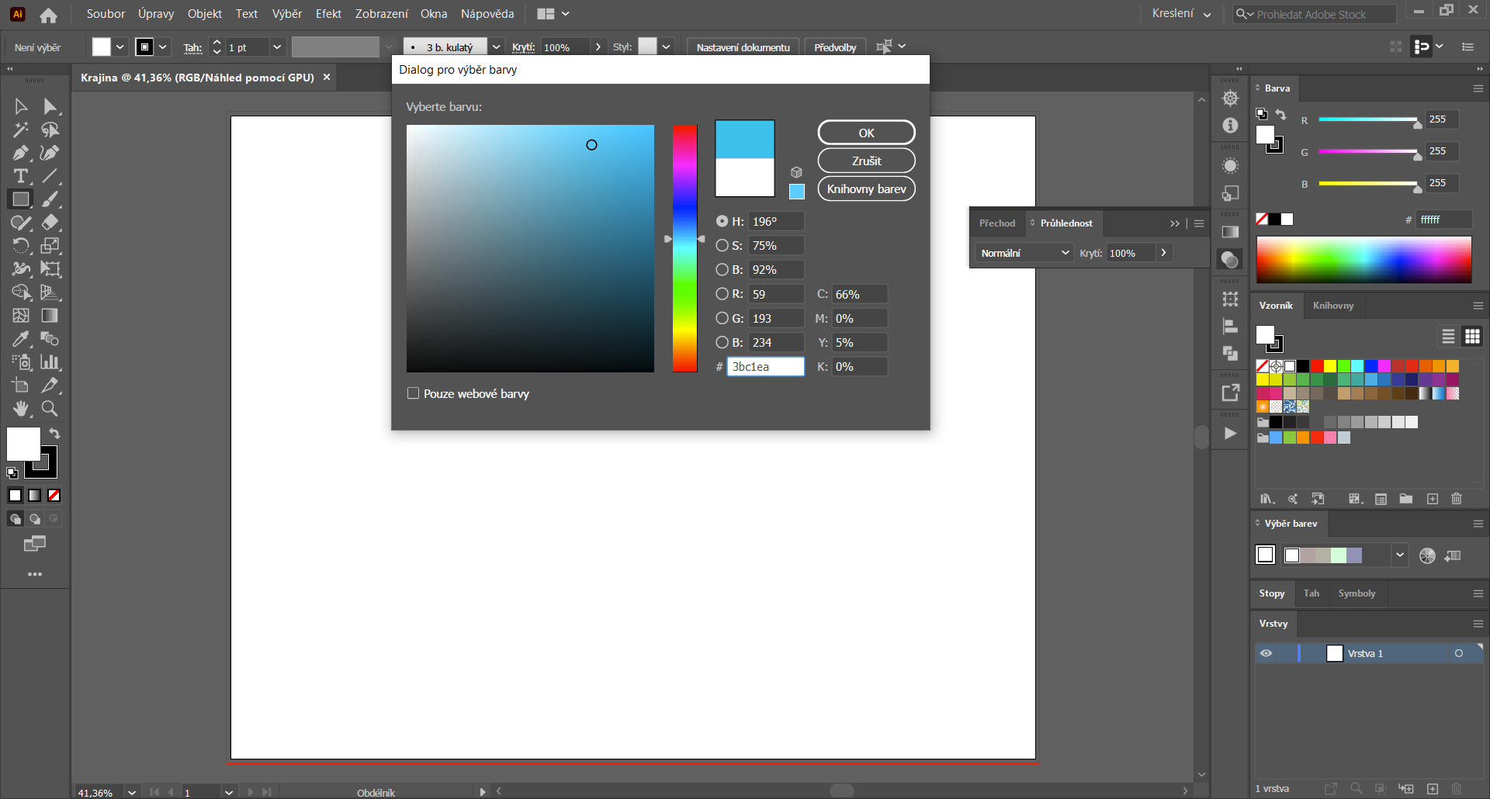1490x799 pixels.
Task: Switch to the Knihovny tab
Action: pos(1332,306)
